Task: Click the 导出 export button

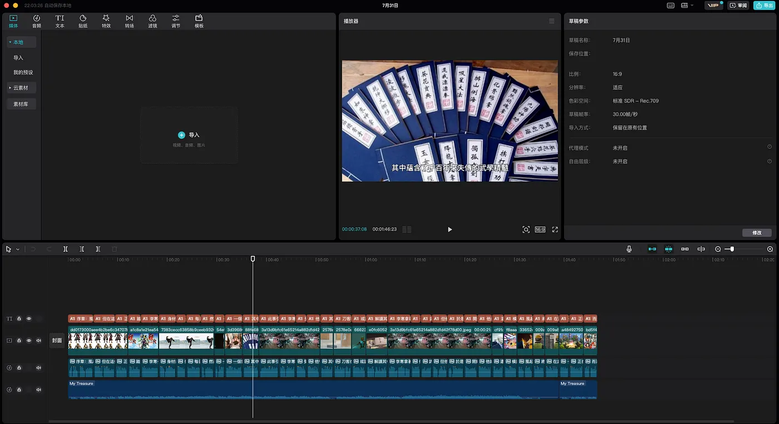Action: [x=765, y=6]
